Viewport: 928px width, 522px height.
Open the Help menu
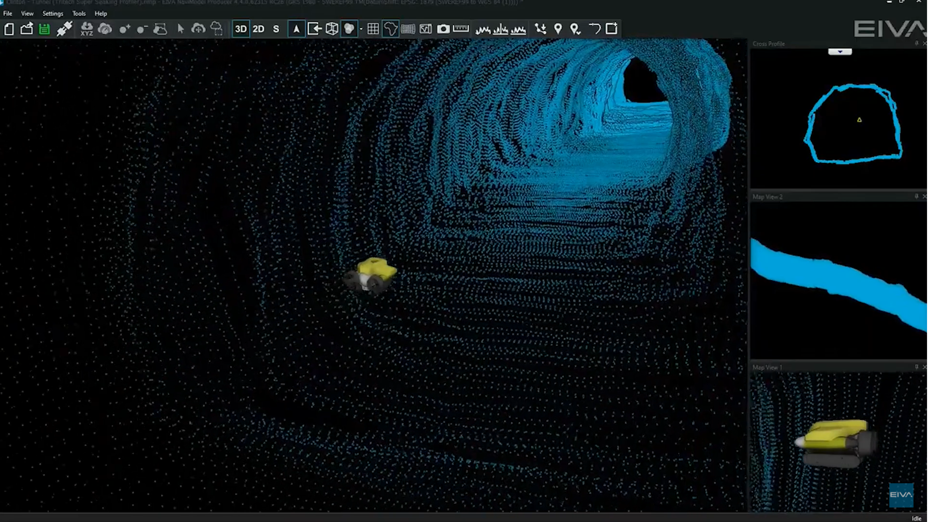pyautogui.click(x=101, y=14)
